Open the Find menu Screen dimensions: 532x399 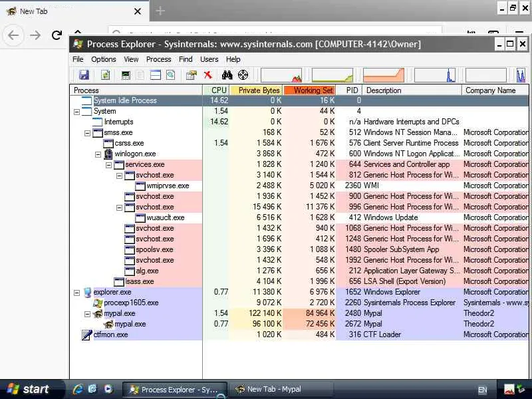point(186,59)
